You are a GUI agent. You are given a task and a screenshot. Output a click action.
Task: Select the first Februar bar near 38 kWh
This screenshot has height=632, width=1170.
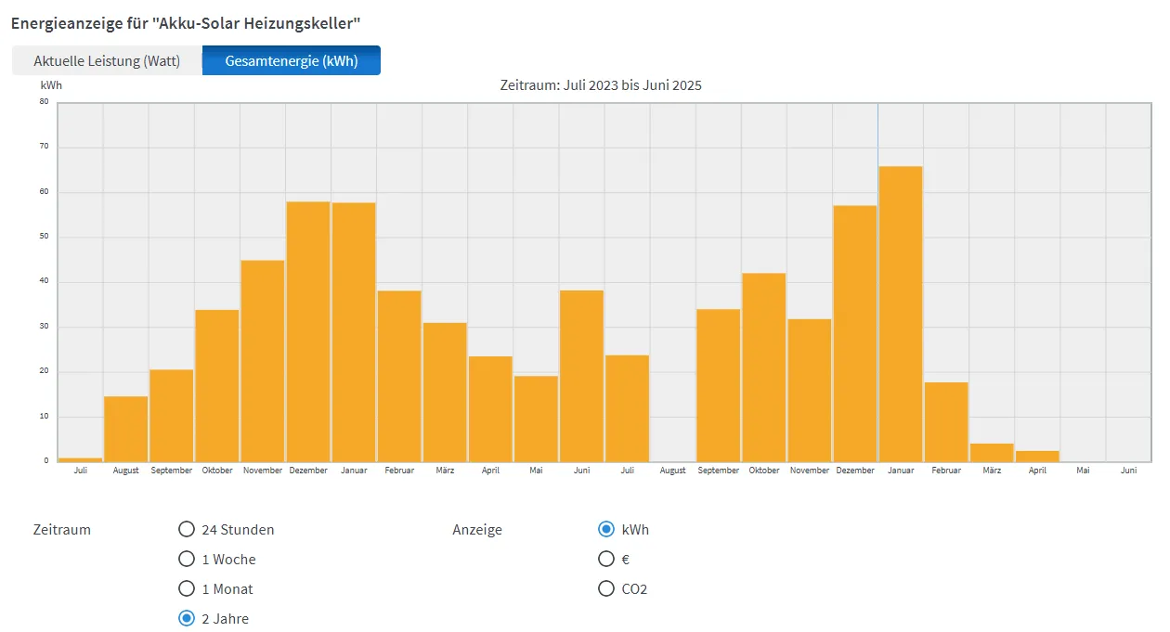[399, 376]
